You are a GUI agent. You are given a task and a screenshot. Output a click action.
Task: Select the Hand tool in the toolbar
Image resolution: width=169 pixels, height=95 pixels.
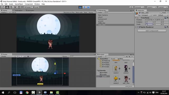pyautogui.click(x=3, y=7)
